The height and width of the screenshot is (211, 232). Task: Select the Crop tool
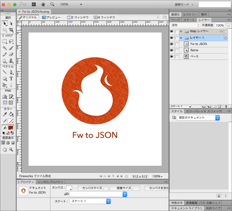(11, 30)
